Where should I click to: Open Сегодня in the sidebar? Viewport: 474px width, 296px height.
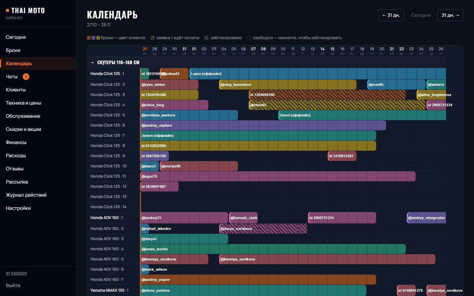click(x=38, y=37)
